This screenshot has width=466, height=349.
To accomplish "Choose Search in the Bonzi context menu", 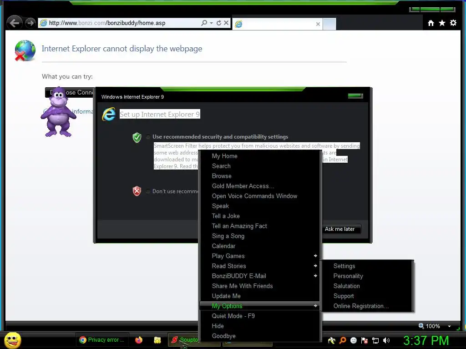I will coord(259,166).
